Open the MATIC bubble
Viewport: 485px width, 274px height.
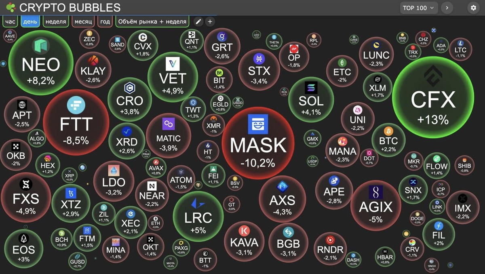pos(168,135)
